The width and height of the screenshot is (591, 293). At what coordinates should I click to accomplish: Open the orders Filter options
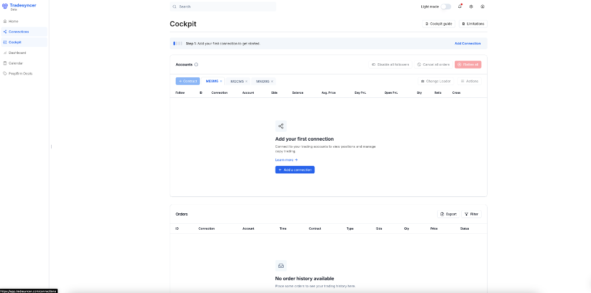(472, 214)
